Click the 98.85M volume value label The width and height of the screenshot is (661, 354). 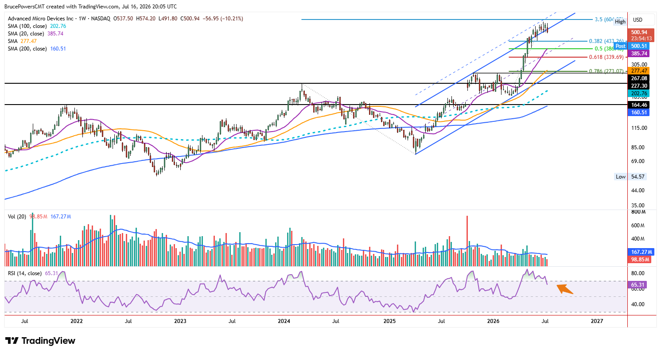[640, 259]
